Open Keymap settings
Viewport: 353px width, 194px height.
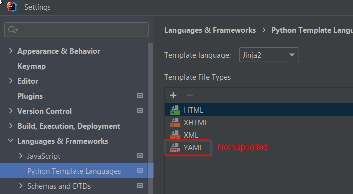click(31, 66)
